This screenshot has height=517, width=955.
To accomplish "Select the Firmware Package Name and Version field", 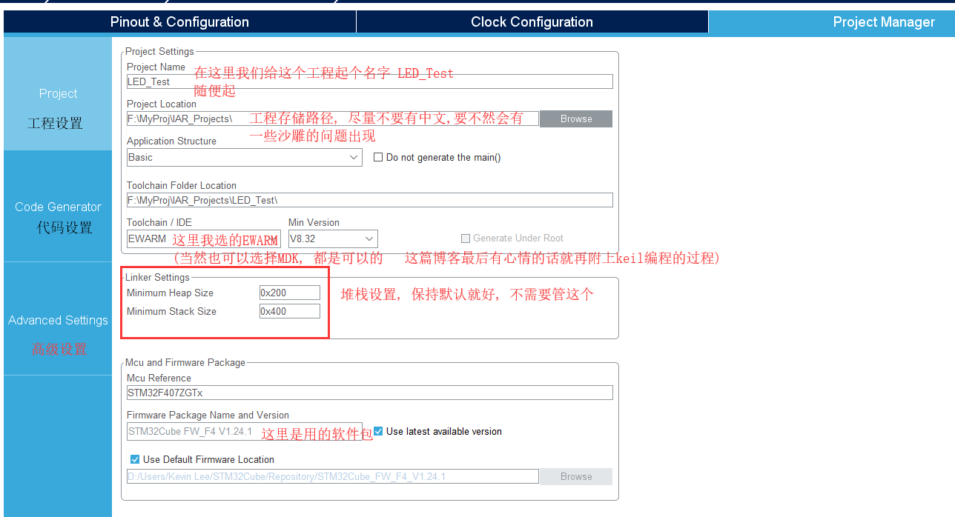I will tap(245, 431).
